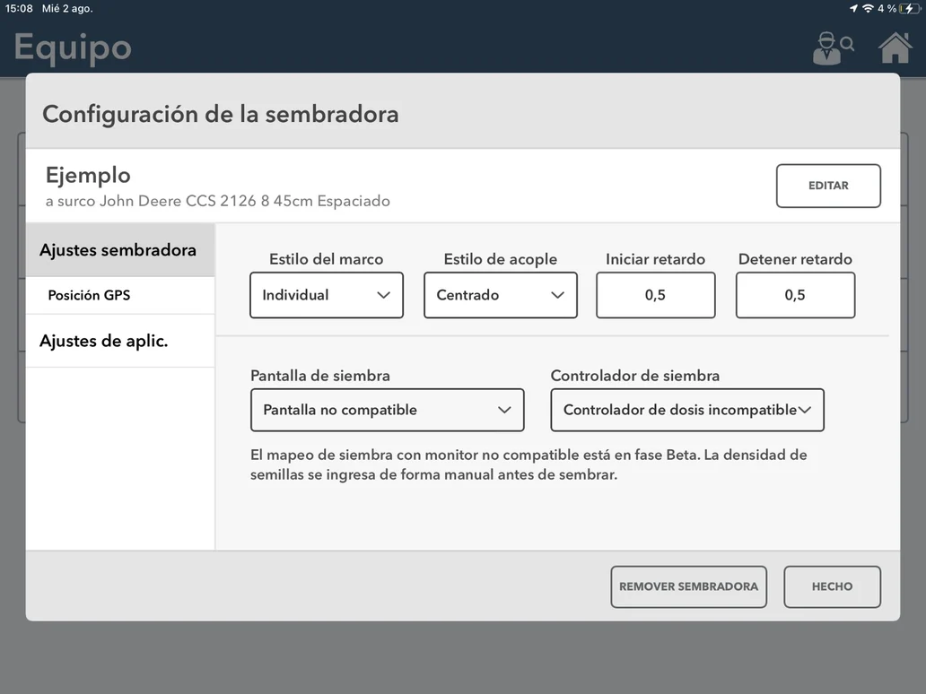Switch to the Ajustes sembradora tab
926x694 pixels.
pos(118,250)
